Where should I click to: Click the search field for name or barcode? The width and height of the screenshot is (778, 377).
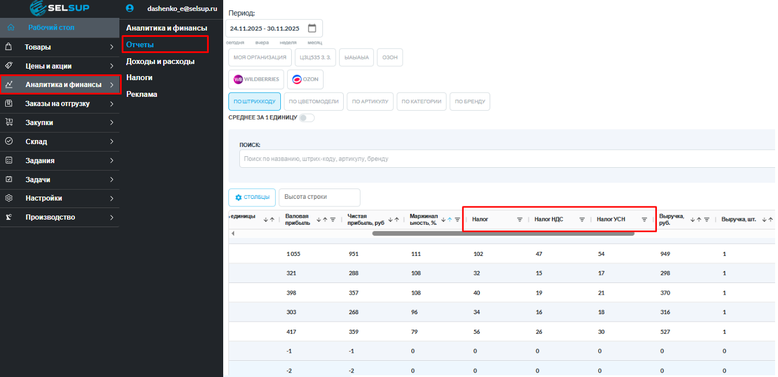coord(506,159)
